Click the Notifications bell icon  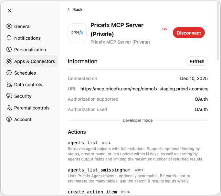point(9,38)
